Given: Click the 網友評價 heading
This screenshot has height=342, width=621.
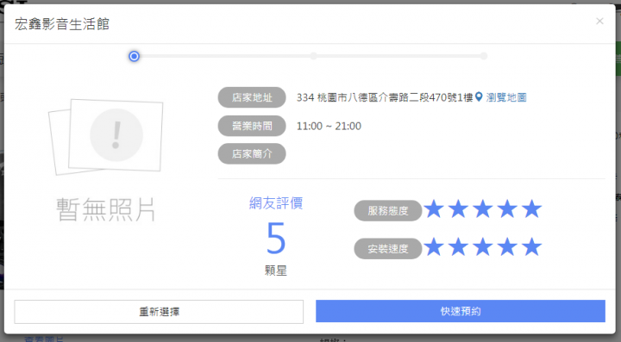Looking at the screenshot, I should coord(276,203).
